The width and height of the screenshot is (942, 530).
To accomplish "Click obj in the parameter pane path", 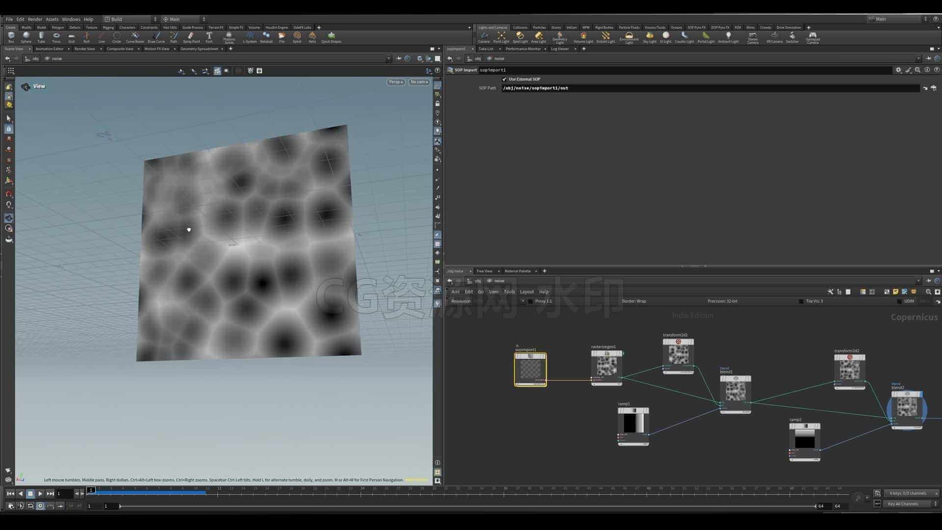I will coord(478,58).
